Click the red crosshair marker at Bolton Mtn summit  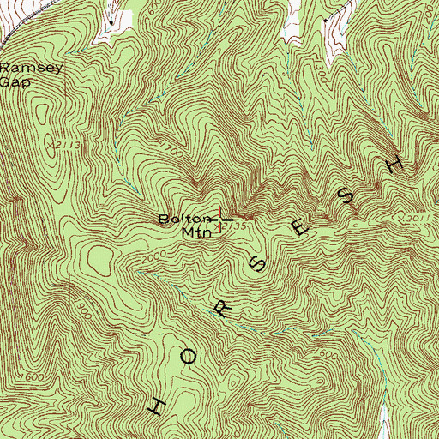pyautogui.click(x=220, y=219)
